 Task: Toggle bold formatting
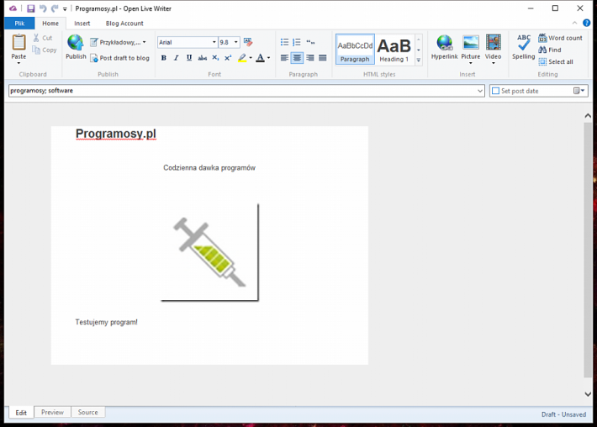click(x=164, y=58)
